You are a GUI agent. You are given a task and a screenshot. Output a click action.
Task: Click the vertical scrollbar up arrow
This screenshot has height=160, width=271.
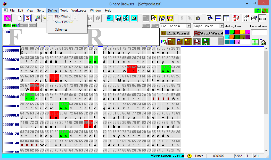266,49
